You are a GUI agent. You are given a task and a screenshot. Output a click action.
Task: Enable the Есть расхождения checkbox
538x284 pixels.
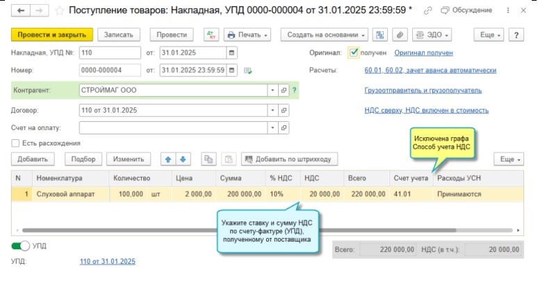tap(16, 143)
